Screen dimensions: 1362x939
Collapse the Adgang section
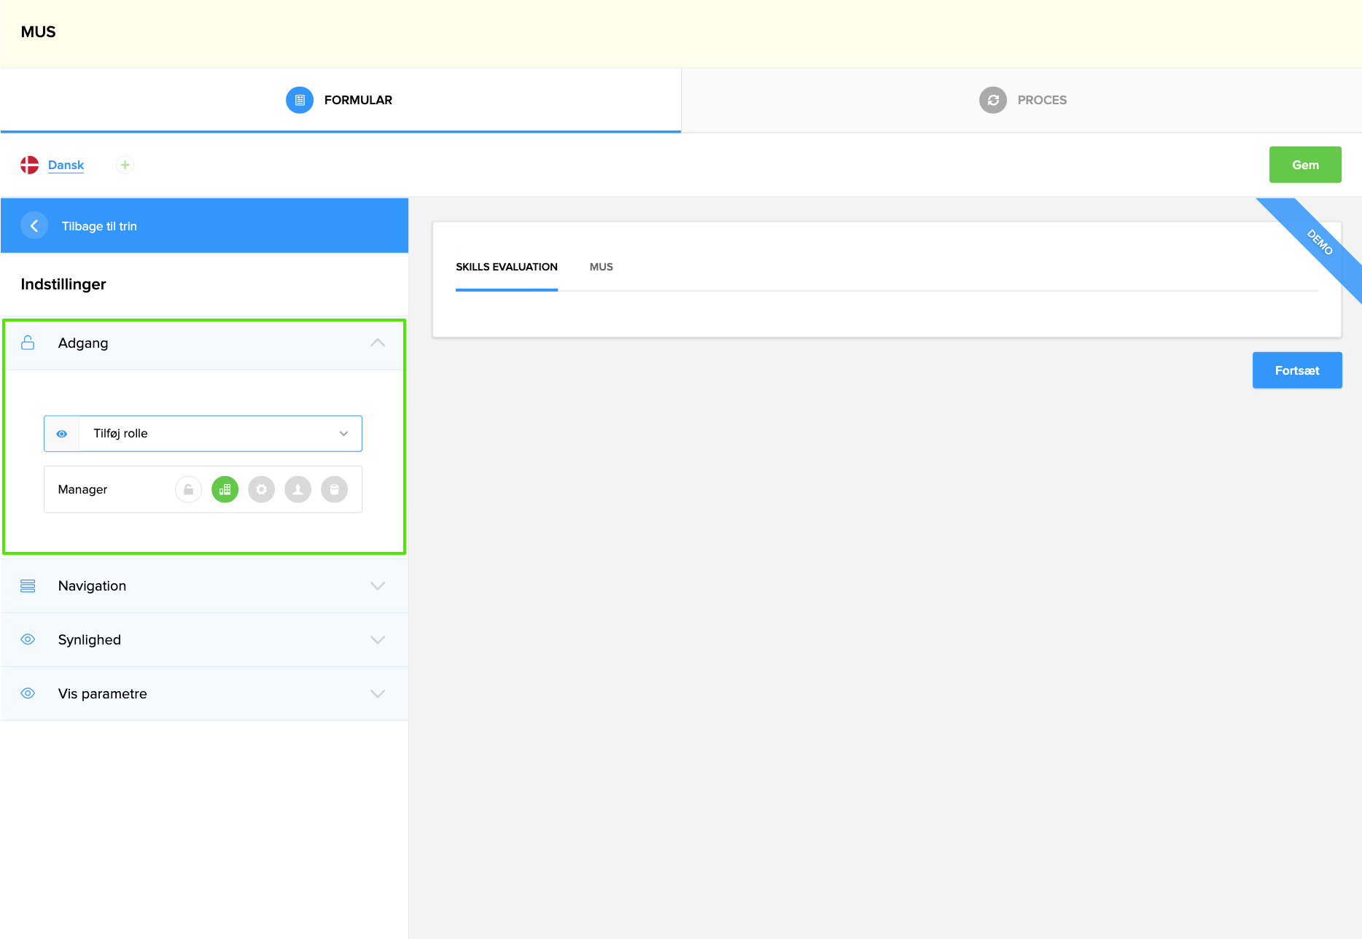[x=377, y=343]
